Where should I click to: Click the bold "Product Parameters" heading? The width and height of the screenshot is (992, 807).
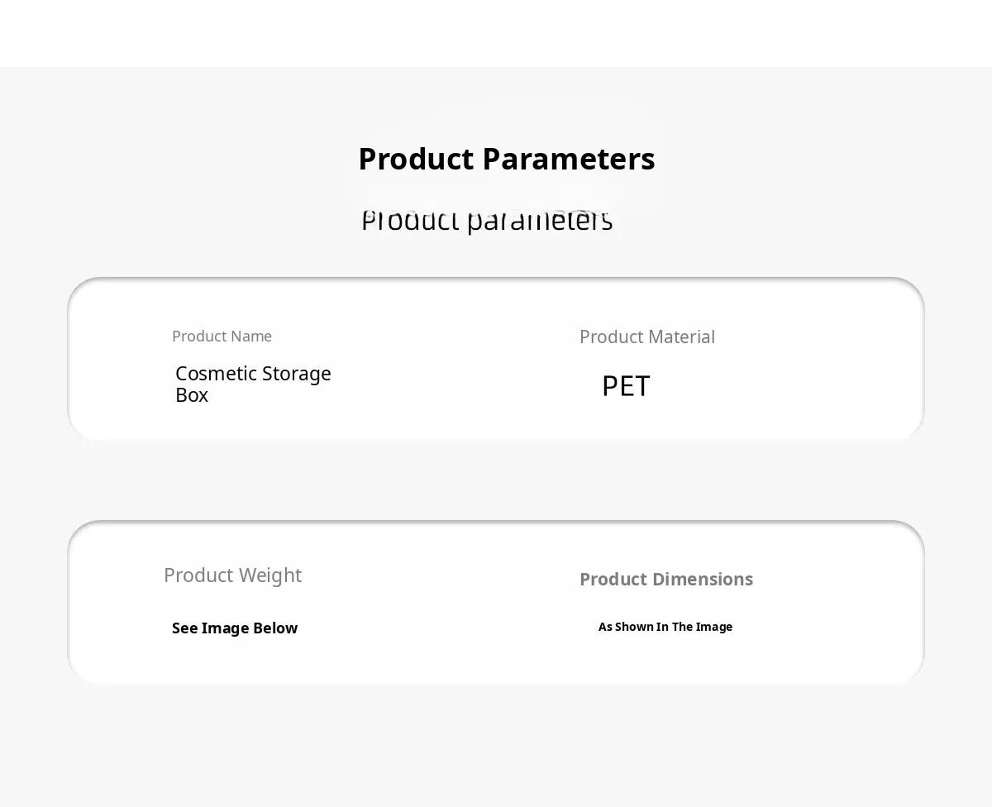click(x=506, y=159)
